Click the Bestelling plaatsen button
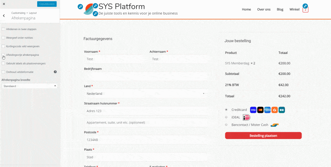Viewport: 331px width, 167px height. pyautogui.click(x=263, y=136)
